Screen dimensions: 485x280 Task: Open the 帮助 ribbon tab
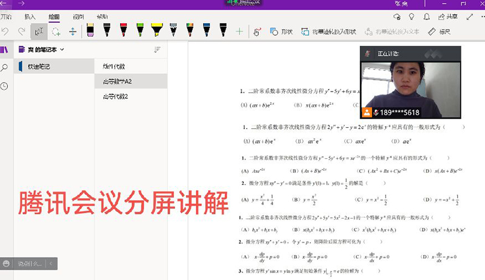pyautogui.click(x=102, y=17)
